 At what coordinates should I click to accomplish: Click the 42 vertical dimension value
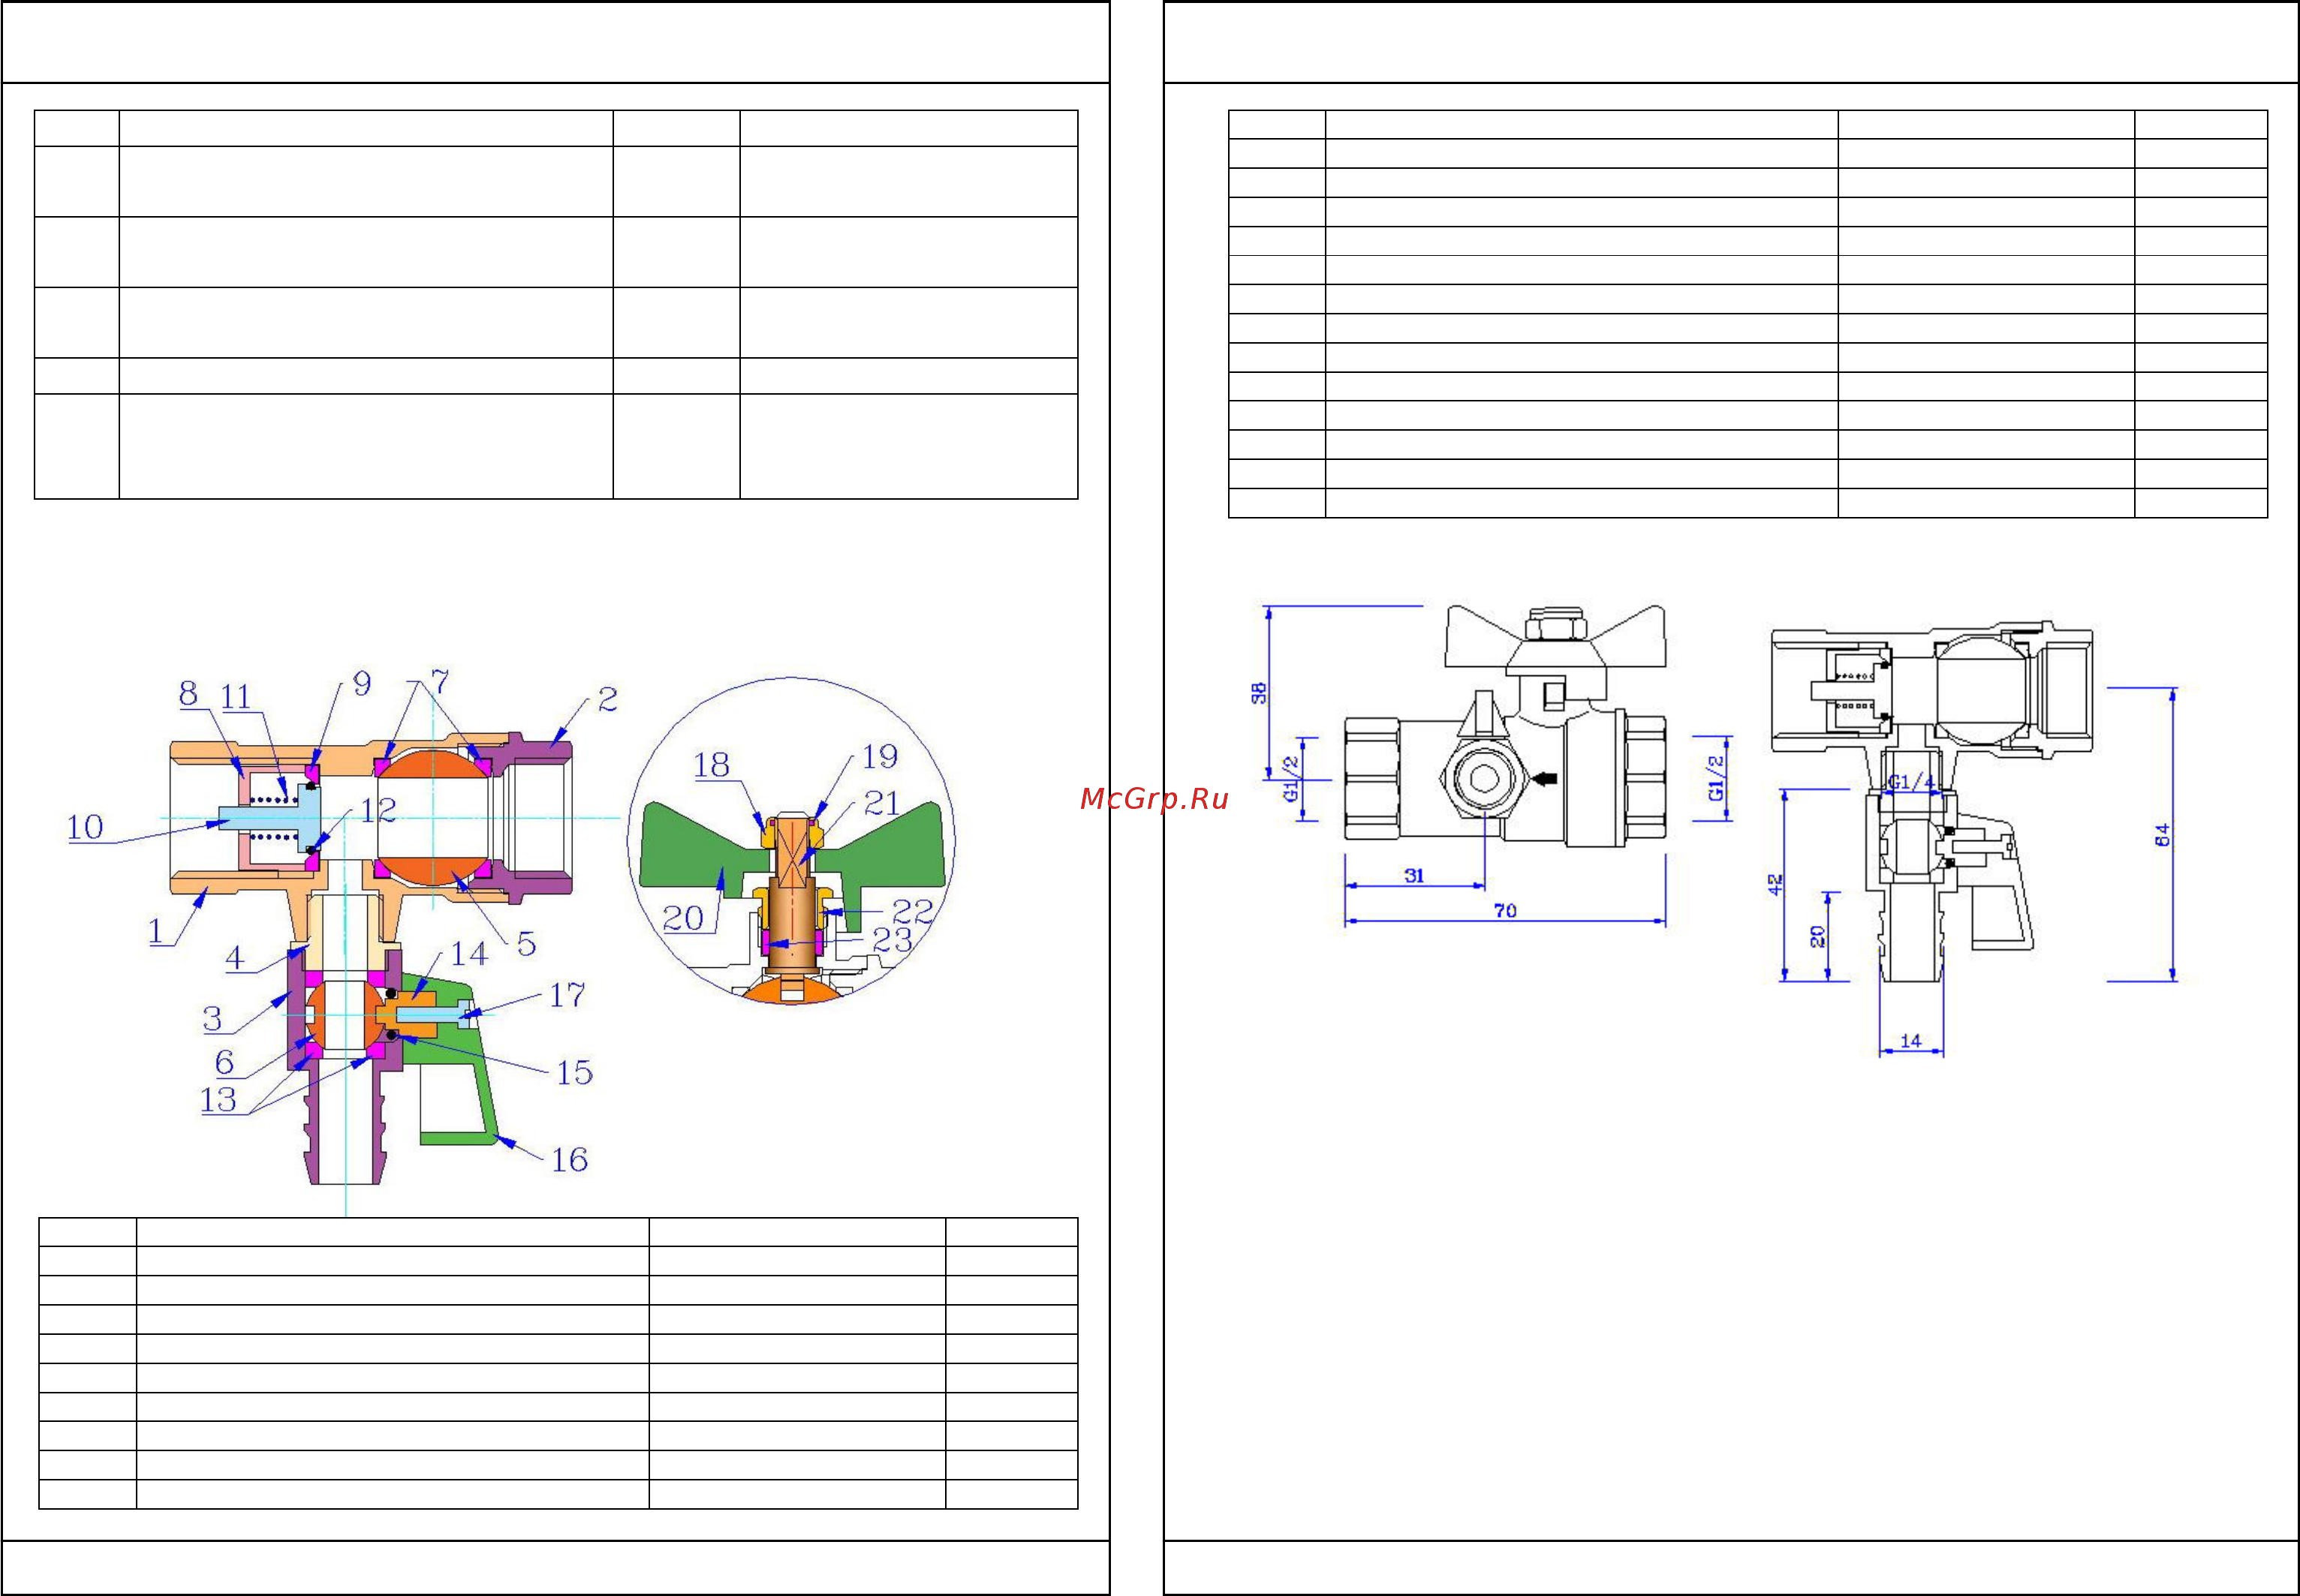coord(1775,885)
